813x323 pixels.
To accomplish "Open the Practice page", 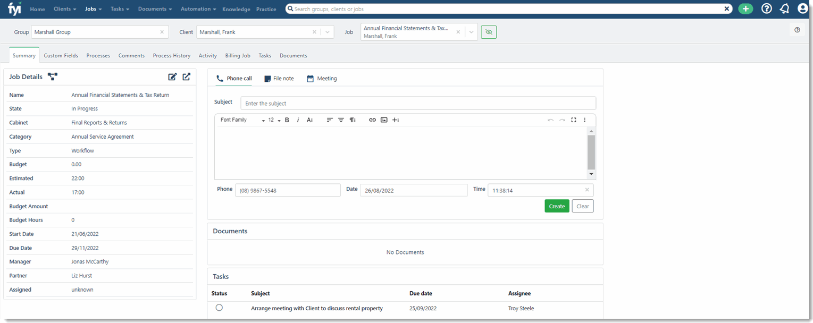I will tap(266, 9).
